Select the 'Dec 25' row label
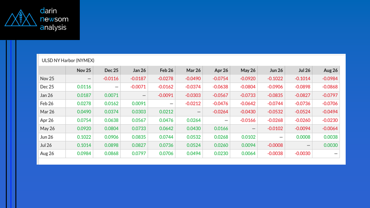The height and width of the screenshot is (208, 370). 47,87
